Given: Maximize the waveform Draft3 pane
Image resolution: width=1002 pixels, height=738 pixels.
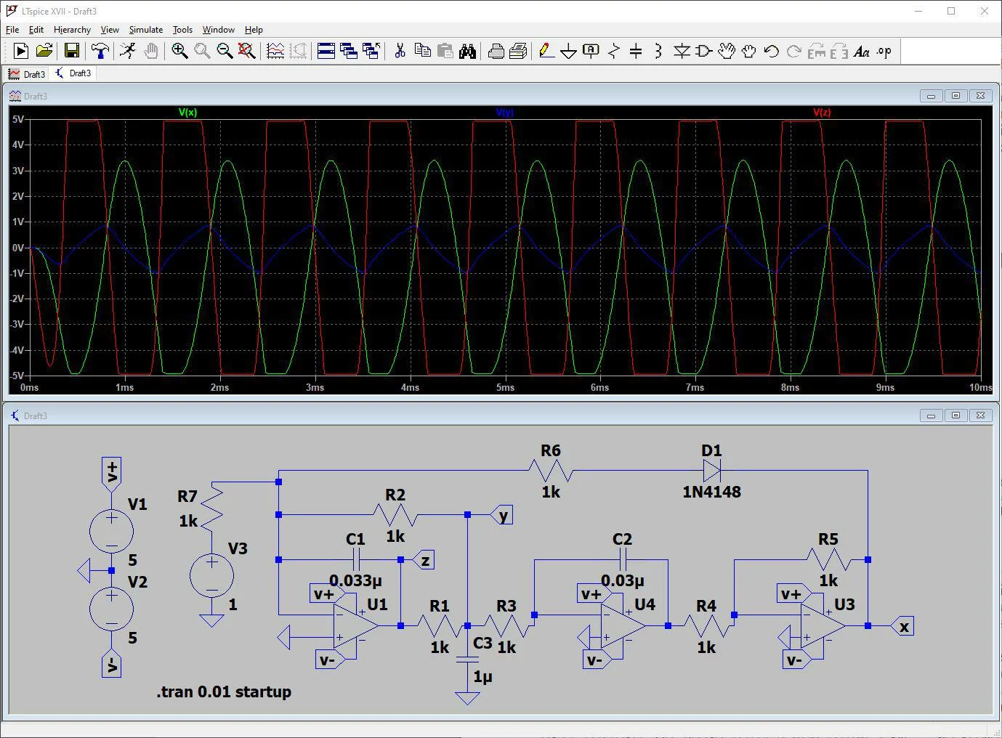Looking at the screenshot, I should (x=955, y=96).
